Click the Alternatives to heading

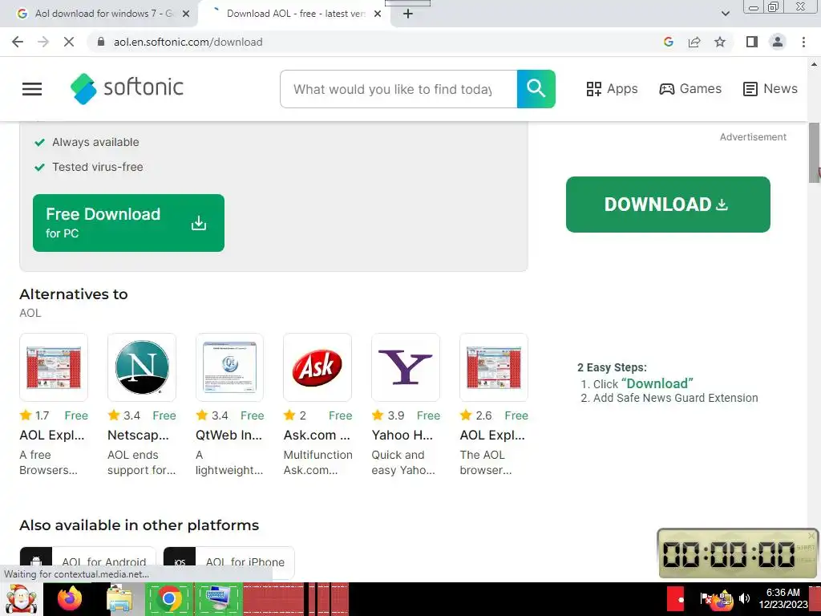73,294
